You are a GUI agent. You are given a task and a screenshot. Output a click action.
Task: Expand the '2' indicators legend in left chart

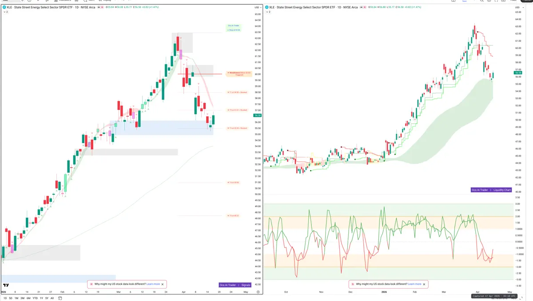(5, 12)
